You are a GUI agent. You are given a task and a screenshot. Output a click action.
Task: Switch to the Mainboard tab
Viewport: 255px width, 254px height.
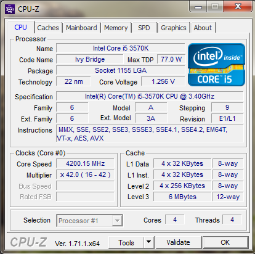tap(81, 28)
